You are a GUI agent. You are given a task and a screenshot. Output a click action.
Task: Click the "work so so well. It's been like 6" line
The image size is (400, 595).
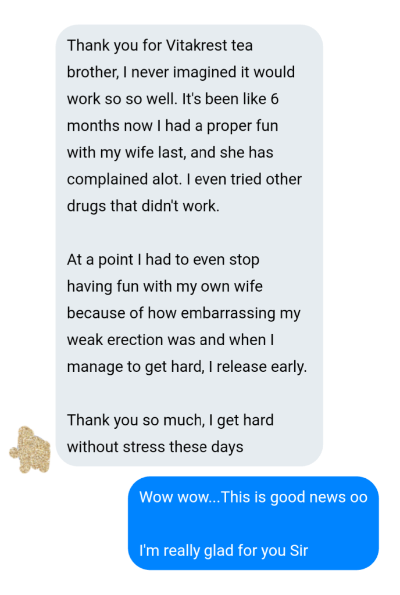pyautogui.click(x=173, y=99)
